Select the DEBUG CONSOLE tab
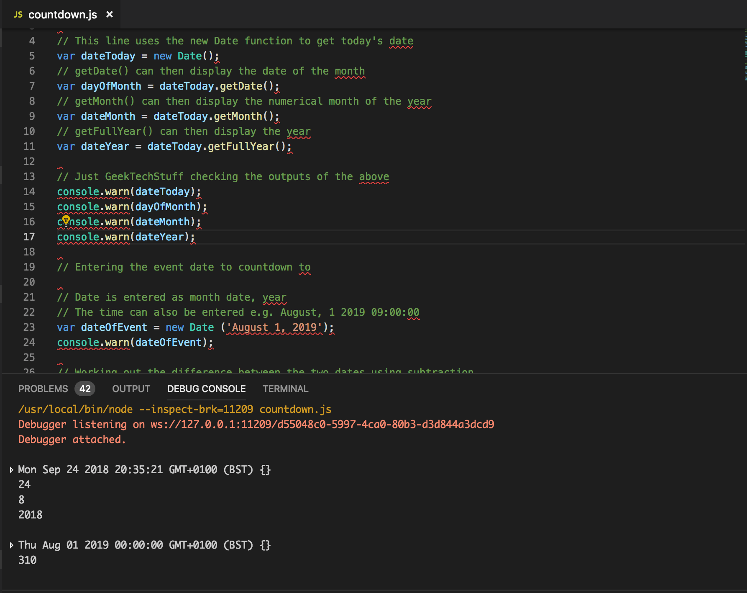 click(207, 388)
